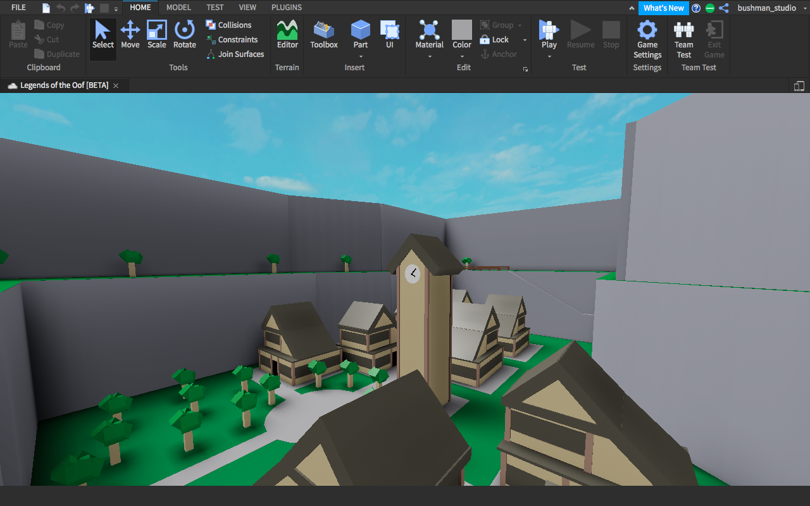This screenshot has width=810, height=506.
Task: Expand the Play mode dropdown arrow
Action: point(549,56)
